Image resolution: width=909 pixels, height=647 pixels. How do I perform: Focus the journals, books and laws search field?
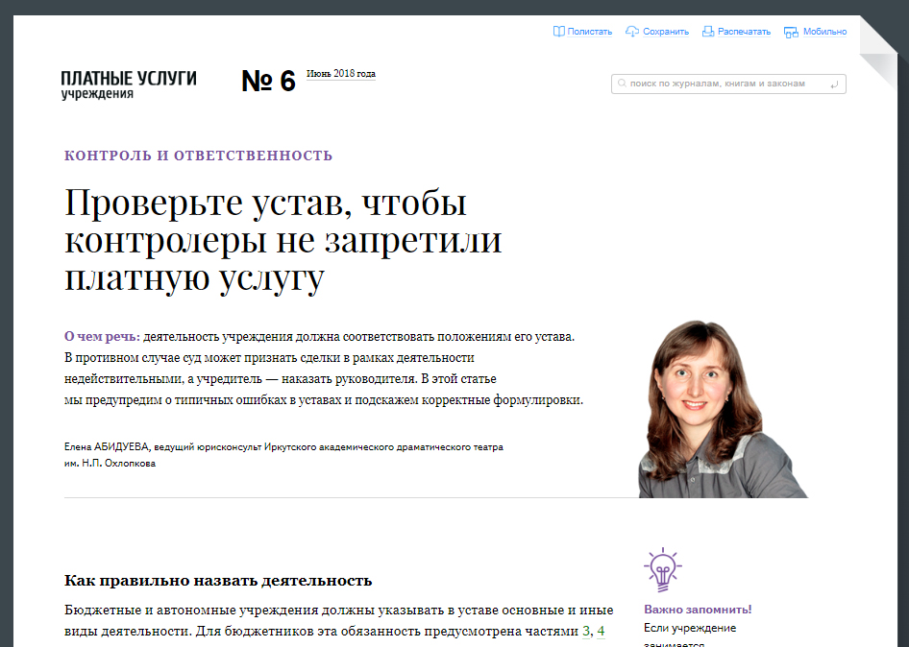click(x=726, y=84)
